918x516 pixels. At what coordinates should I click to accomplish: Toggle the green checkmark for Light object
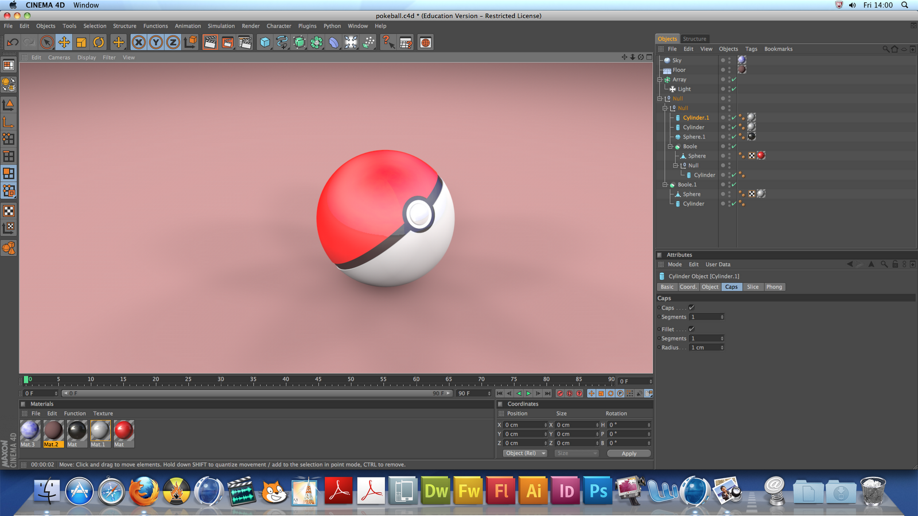(734, 89)
